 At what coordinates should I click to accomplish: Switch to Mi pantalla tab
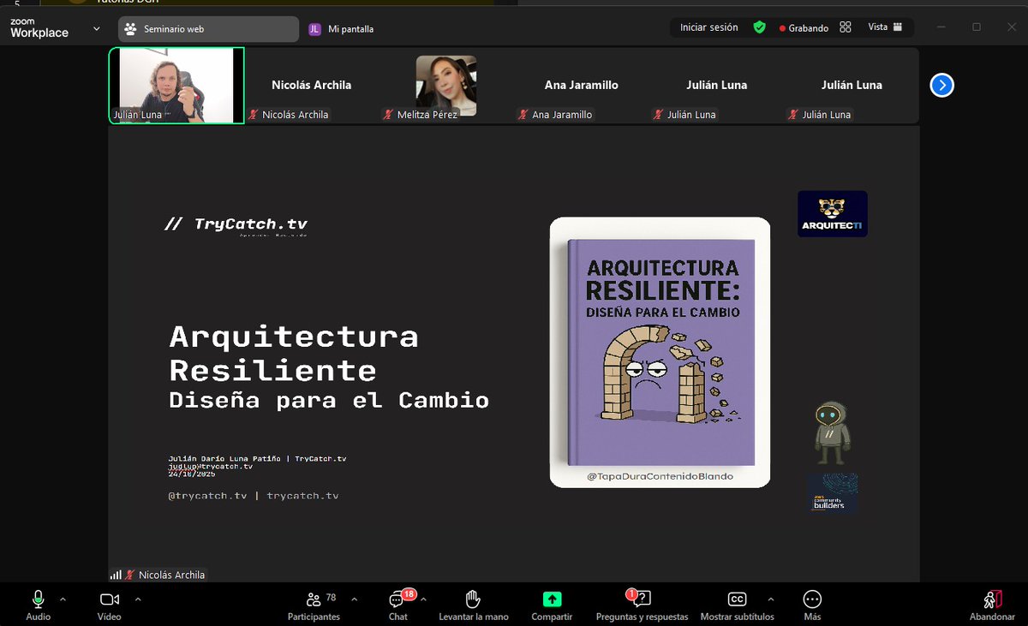tap(341, 29)
